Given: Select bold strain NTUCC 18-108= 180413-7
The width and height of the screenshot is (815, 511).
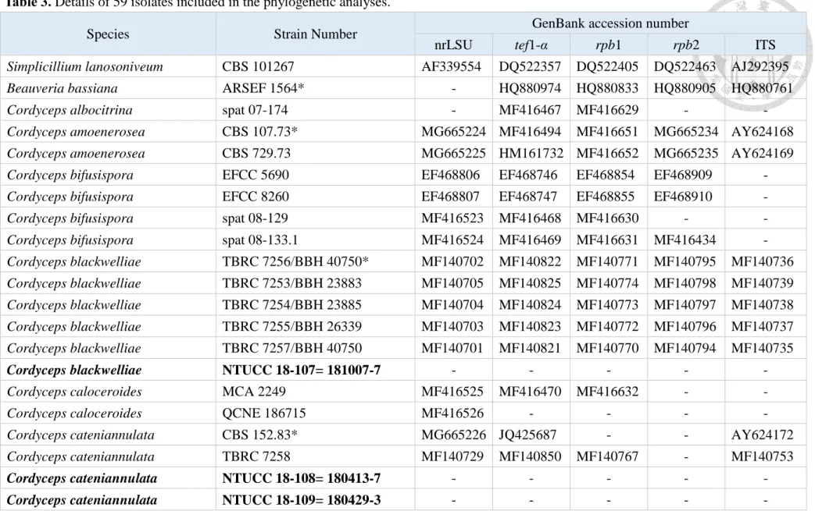Looking at the screenshot, I should (301, 479).
